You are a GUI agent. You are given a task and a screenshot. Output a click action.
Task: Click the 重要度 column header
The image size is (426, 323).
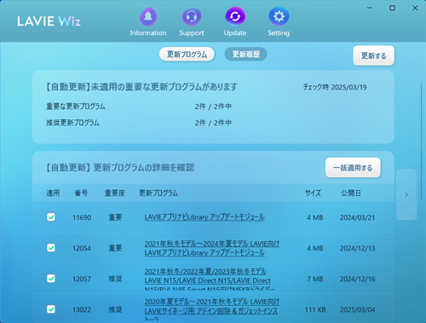coord(115,193)
